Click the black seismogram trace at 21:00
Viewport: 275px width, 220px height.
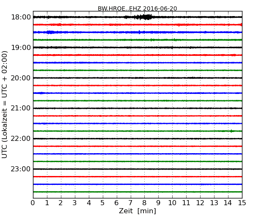[x=137, y=108]
